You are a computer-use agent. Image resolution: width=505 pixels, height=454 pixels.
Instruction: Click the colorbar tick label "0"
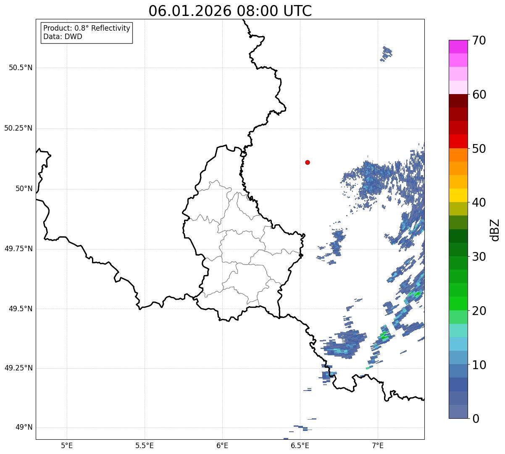pyautogui.click(x=475, y=419)
